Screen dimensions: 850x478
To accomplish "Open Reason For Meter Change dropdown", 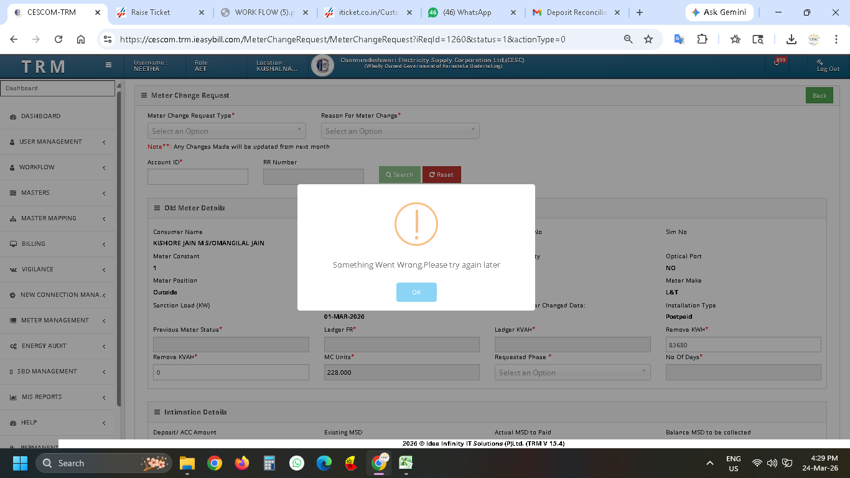I will [x=400, y=131].
